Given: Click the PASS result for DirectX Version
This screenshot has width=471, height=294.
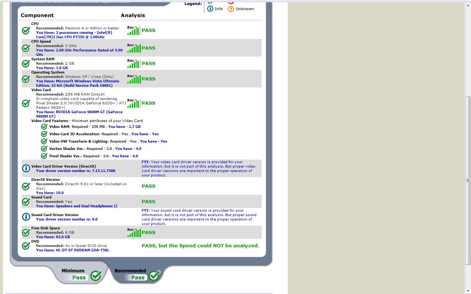Looking at the screenshot, I should pos(148,186).
